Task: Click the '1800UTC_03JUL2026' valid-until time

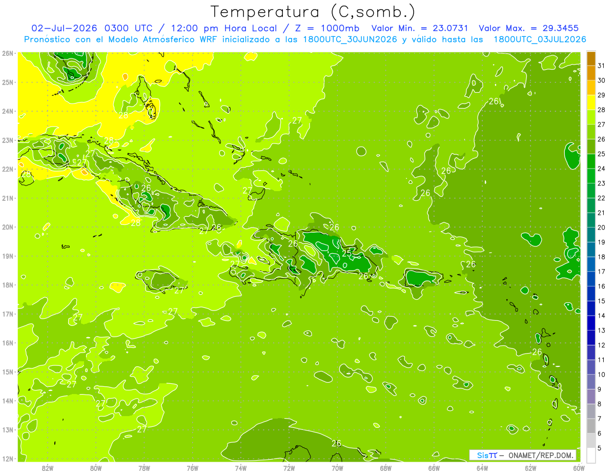Action: click(540, 39)
